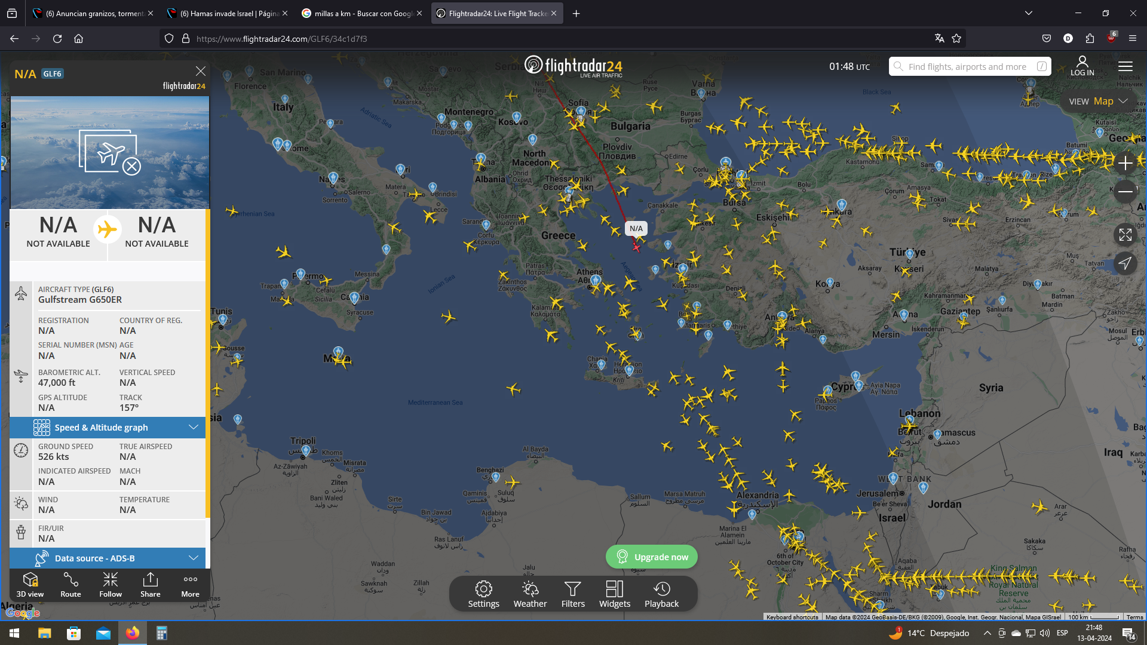Show hidden system tray icons

[987, 633]
